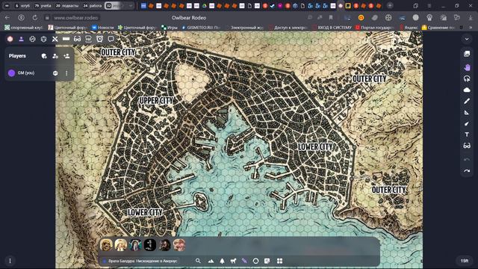This screenshot has height=269, width=478.
Task: Click the www.owlbear.rodeo address field
Action: tap(76, 18)
